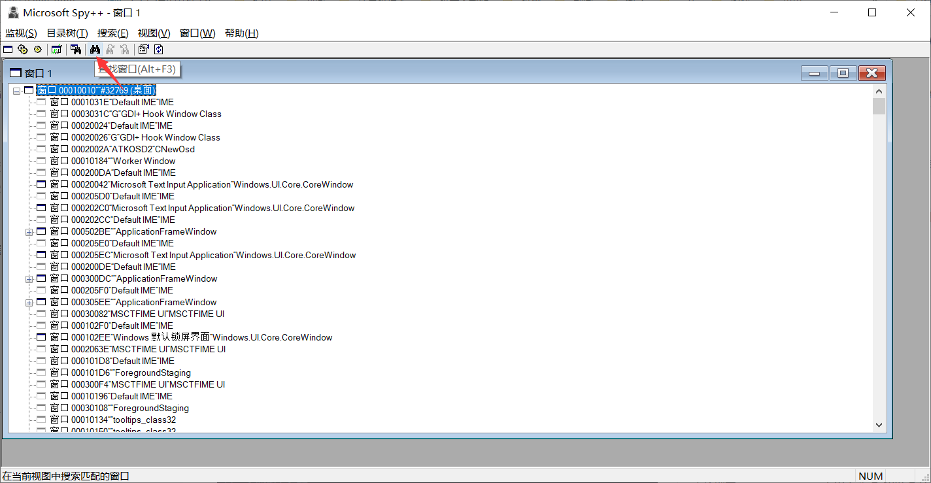Select the 000502BE ApplicationFrameWindow row
Viewport: 931px width, 483px height.
coord(133,231)
